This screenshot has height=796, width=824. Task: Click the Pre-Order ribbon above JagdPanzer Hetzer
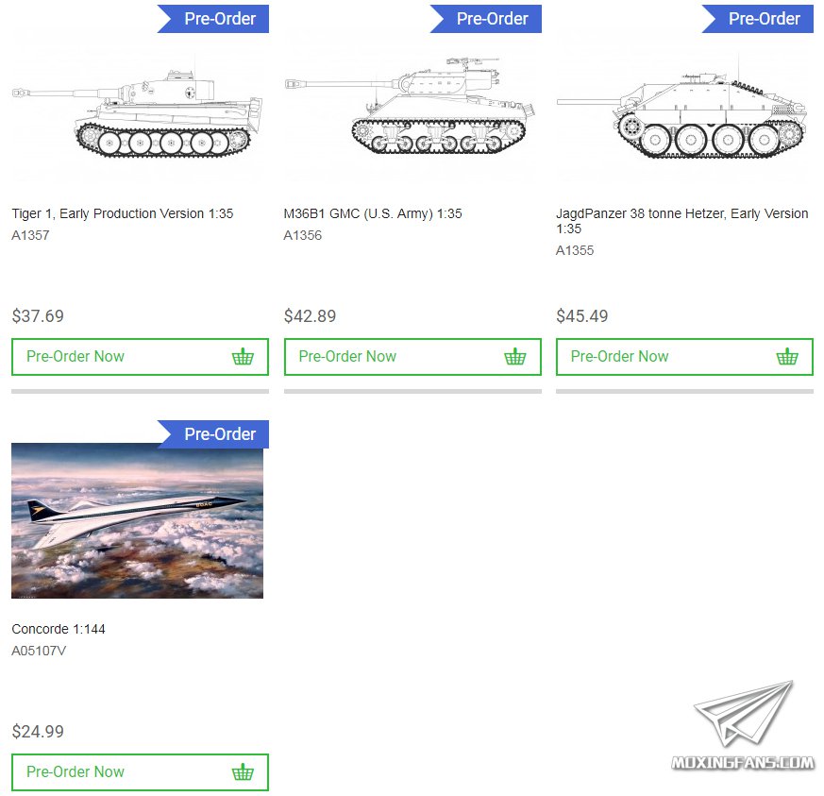pyautogui.click(x=758, y=19)
